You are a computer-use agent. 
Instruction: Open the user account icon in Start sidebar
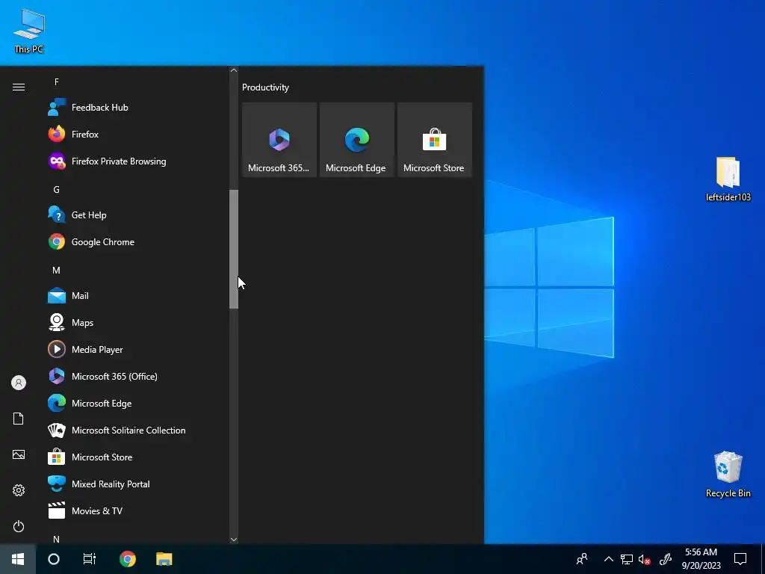(x=19, y=383)
